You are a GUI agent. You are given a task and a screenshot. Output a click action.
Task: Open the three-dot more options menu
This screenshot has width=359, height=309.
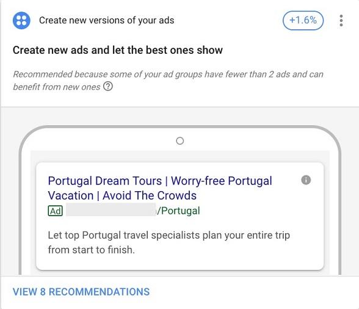(x=341, y=21)
